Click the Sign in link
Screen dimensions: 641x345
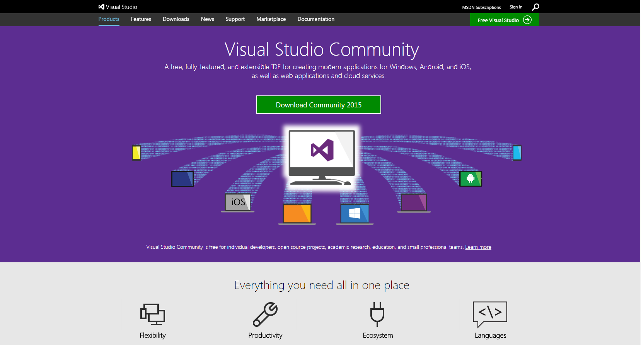pos(516,7)
